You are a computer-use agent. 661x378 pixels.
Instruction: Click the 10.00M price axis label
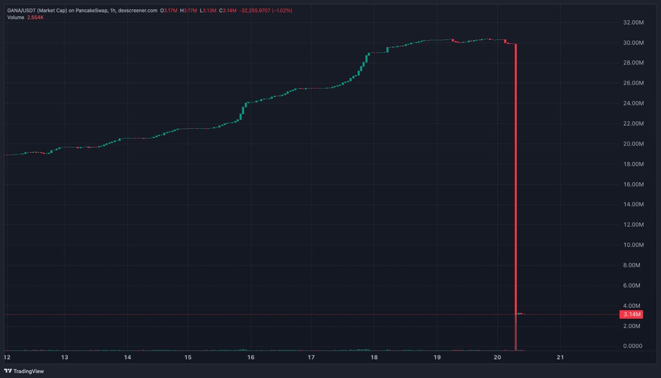(x=633, y=245)
